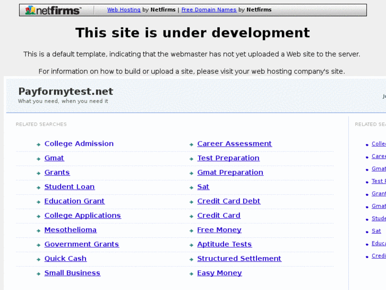
Task: Click the arrow bullet beside Structured Settlement
Action: click(x=191, y=259)
